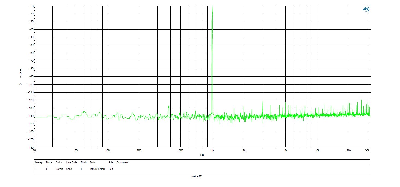The image size is (400, 187).
Task: Select the 2k frequency axis label
Action: point(244,150)
